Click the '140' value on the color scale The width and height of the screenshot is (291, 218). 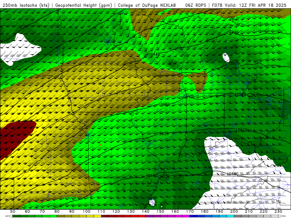point(145,211)
